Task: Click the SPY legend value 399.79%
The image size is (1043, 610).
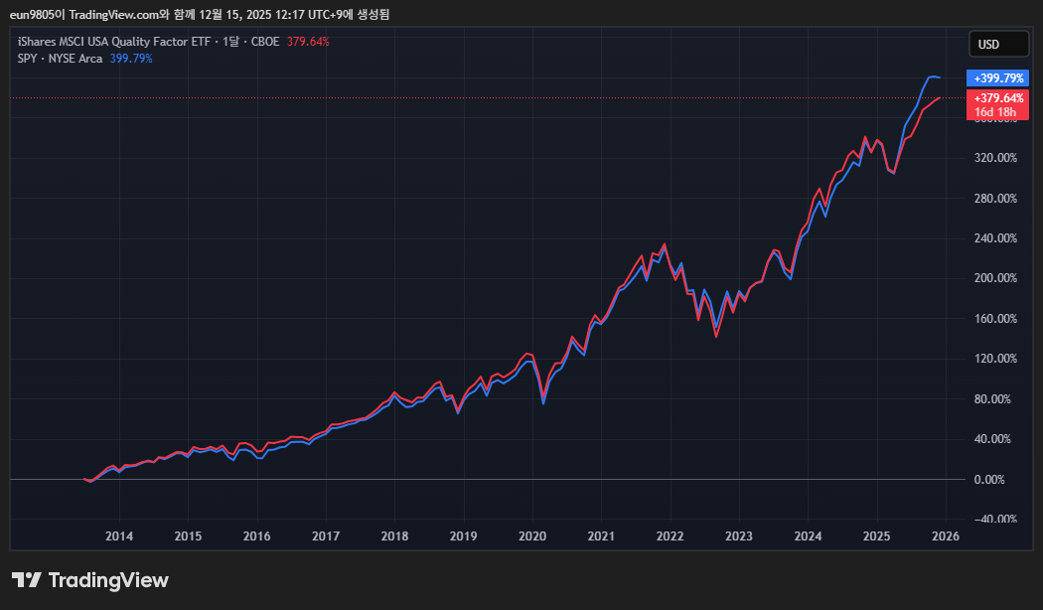Action: click(131, 59)
